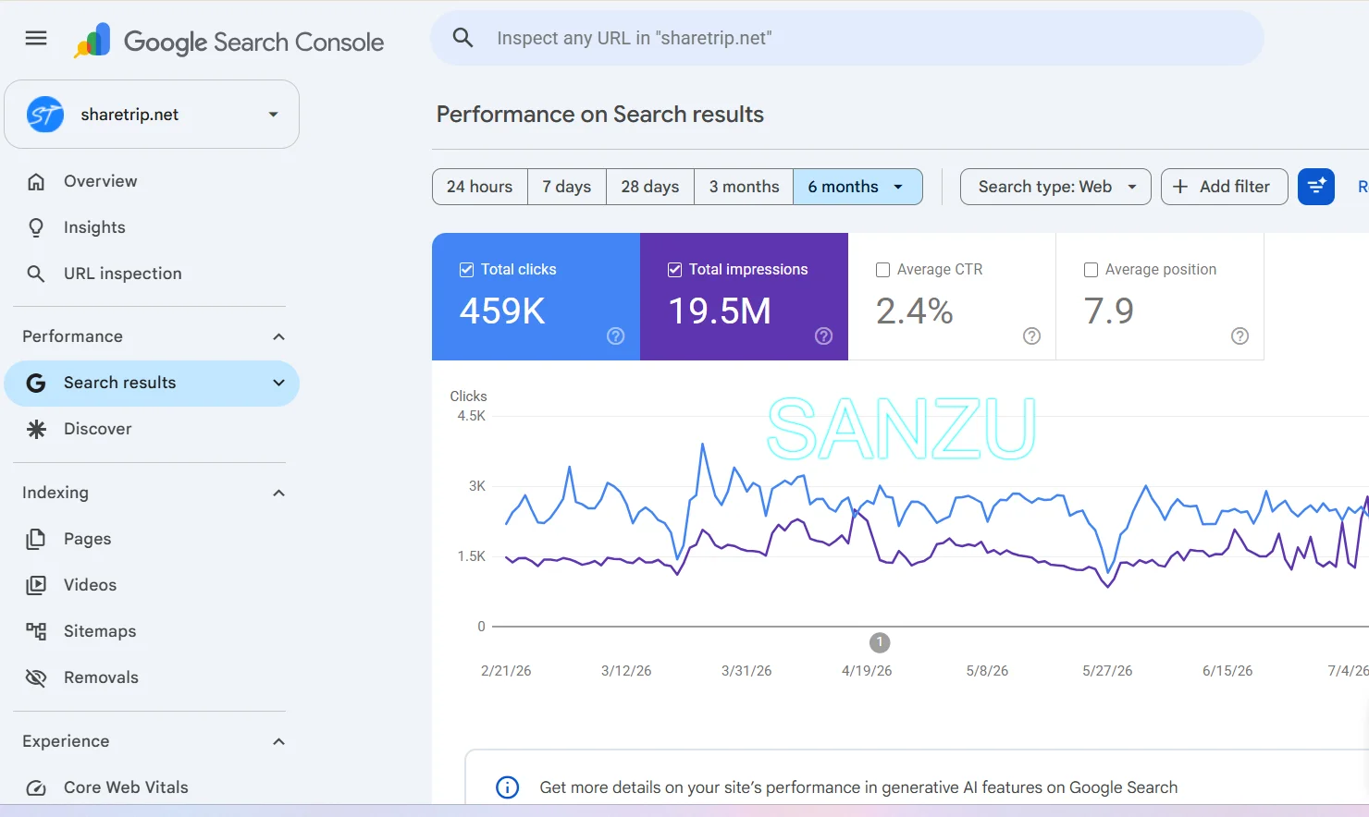This screenshot has width=1369, height=817.
Task: Select the Total clicks metric card
Action: point(536,297)
